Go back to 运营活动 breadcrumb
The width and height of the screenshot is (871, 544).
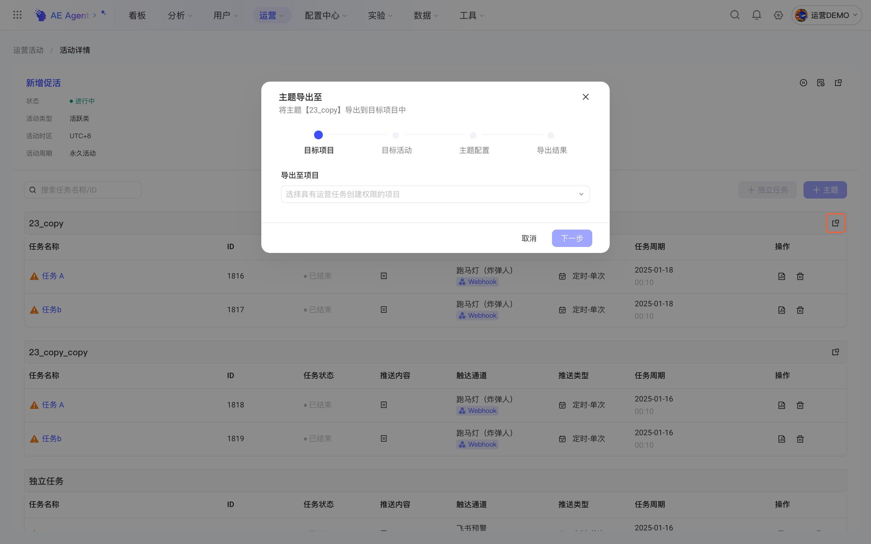click(x=28, y=50)
